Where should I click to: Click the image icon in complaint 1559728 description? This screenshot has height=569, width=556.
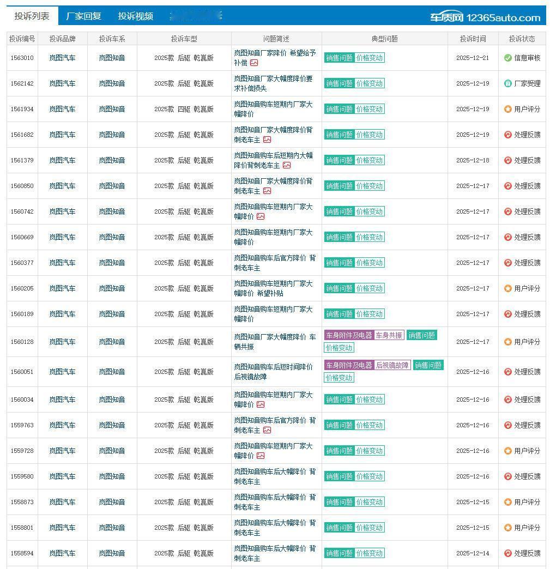pos(261,456)
